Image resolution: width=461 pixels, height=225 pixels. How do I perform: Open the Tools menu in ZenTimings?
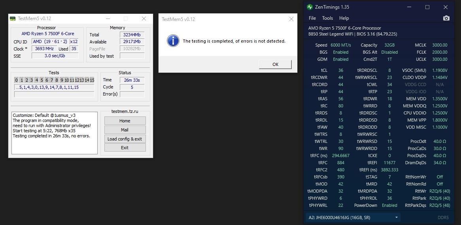[327, 18]
